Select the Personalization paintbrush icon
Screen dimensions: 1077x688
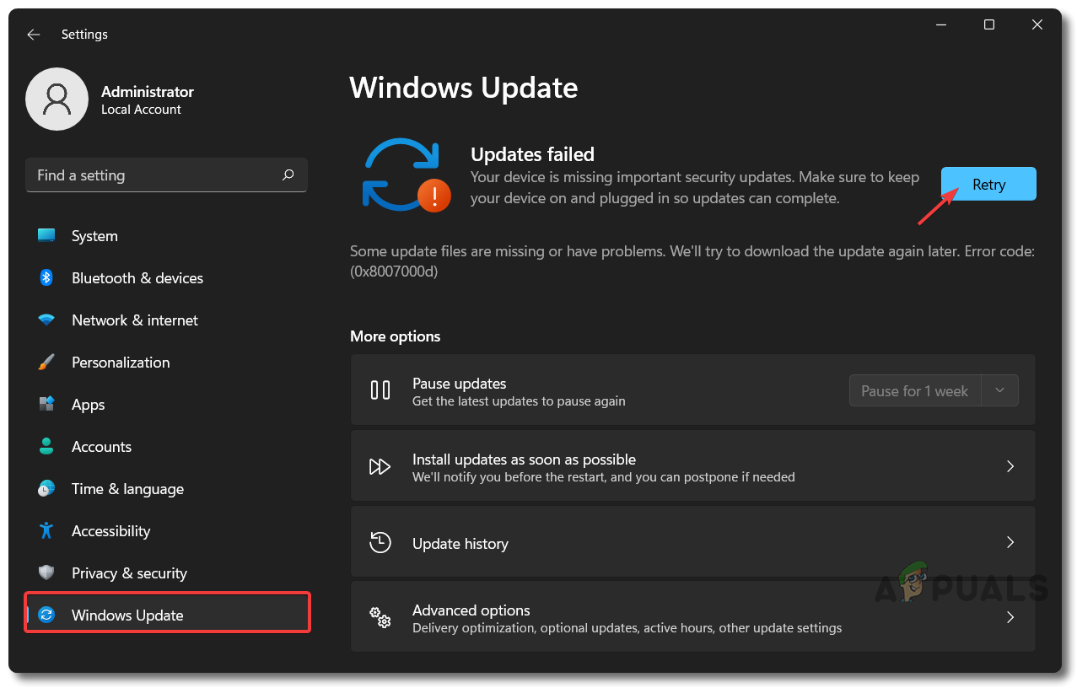[x=46, y=363]
